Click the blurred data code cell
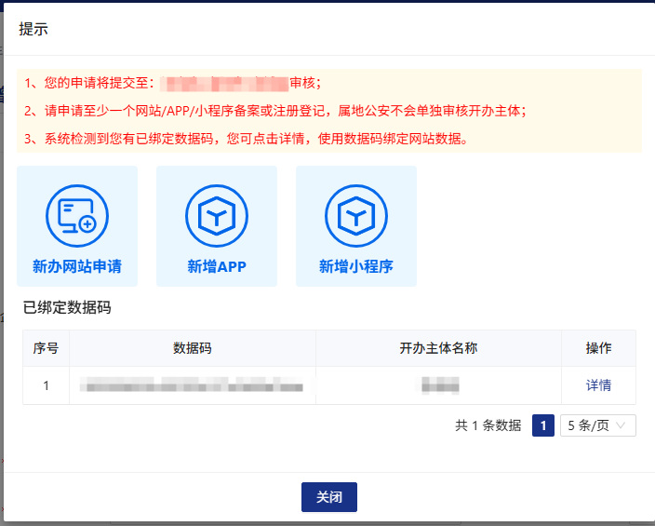The image size is (655, 526). 193,385
